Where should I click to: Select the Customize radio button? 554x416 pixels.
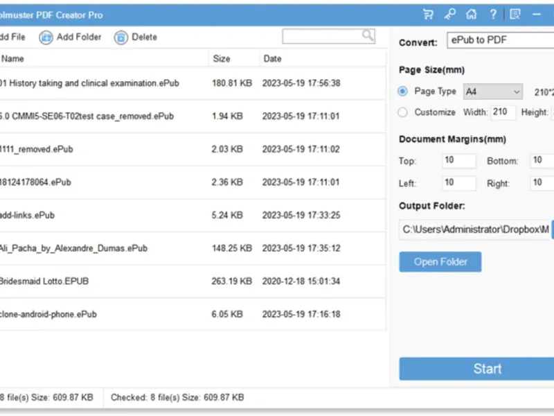[402, 112]
